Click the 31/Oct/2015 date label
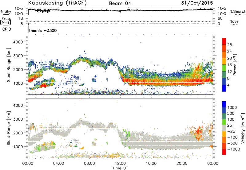Image resolution: width=246 pixels, height=170 pixels. coord(197,3)
